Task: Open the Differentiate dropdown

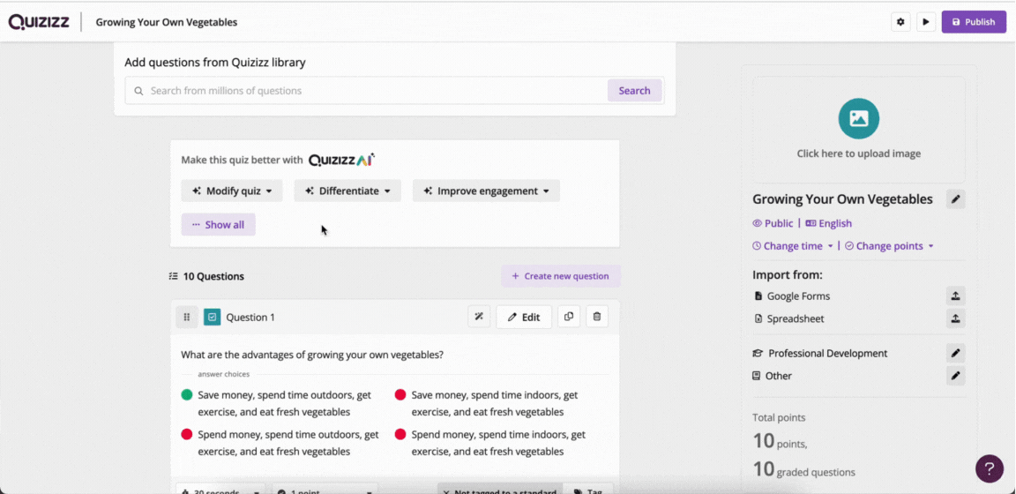Action: pos(347,191)
